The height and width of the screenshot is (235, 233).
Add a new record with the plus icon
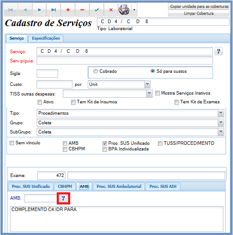[x=68, y=10]
